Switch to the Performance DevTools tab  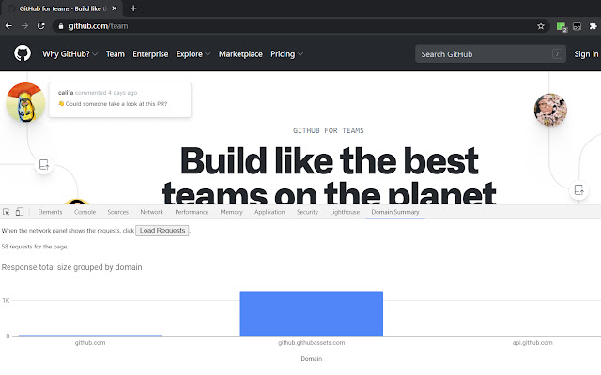192,212
